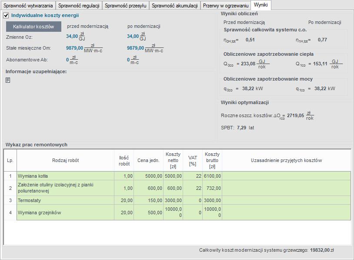354x260 pixels.
Task: Select the Termostaty row
Action: [177, 200]
